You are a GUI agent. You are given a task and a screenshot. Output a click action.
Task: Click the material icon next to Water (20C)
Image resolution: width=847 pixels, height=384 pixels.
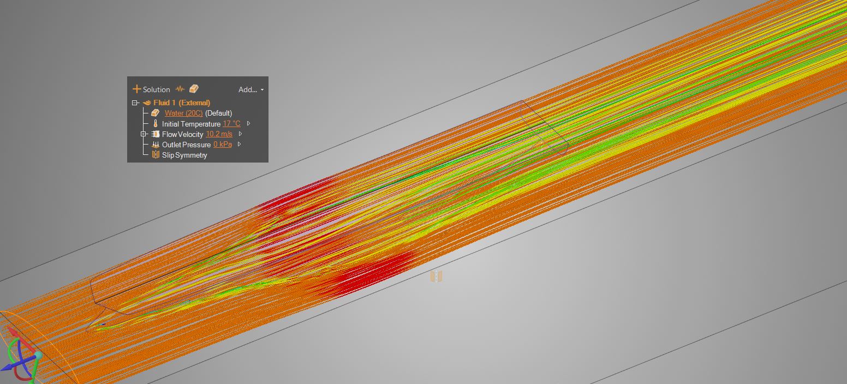tap(155, 113)
